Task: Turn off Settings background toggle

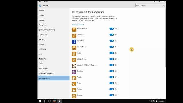Action: [112, 95]
